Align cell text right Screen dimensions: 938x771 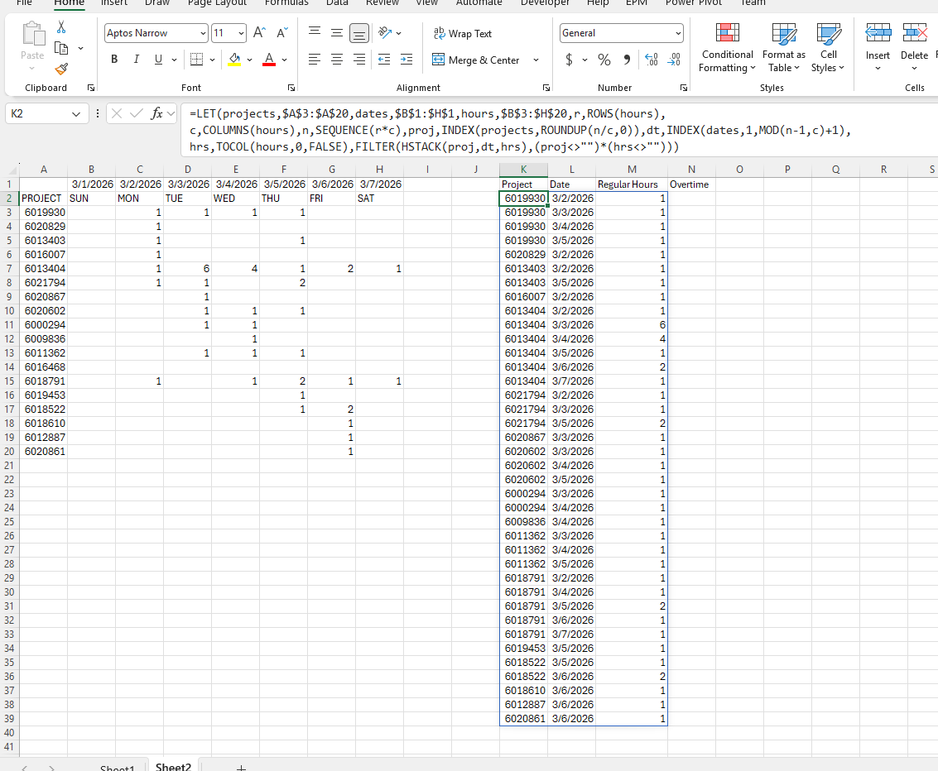(359, 60)
